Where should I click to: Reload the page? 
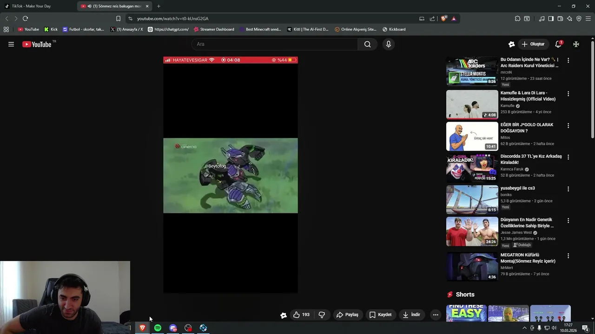(x=25, y=19)
